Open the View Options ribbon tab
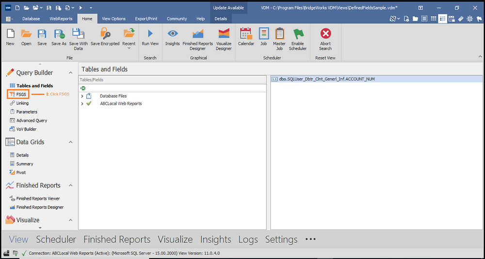This screenshot has width=485, height=259. 114,18
